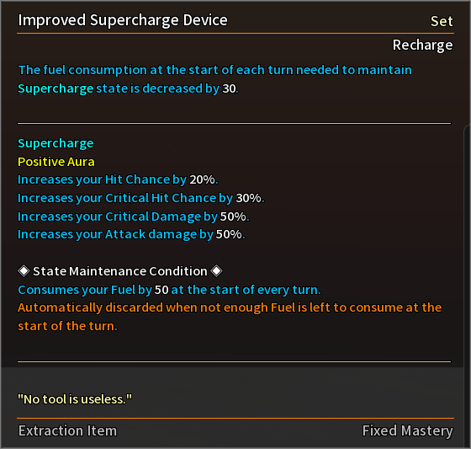Click the Recharge label

[422, 45]
